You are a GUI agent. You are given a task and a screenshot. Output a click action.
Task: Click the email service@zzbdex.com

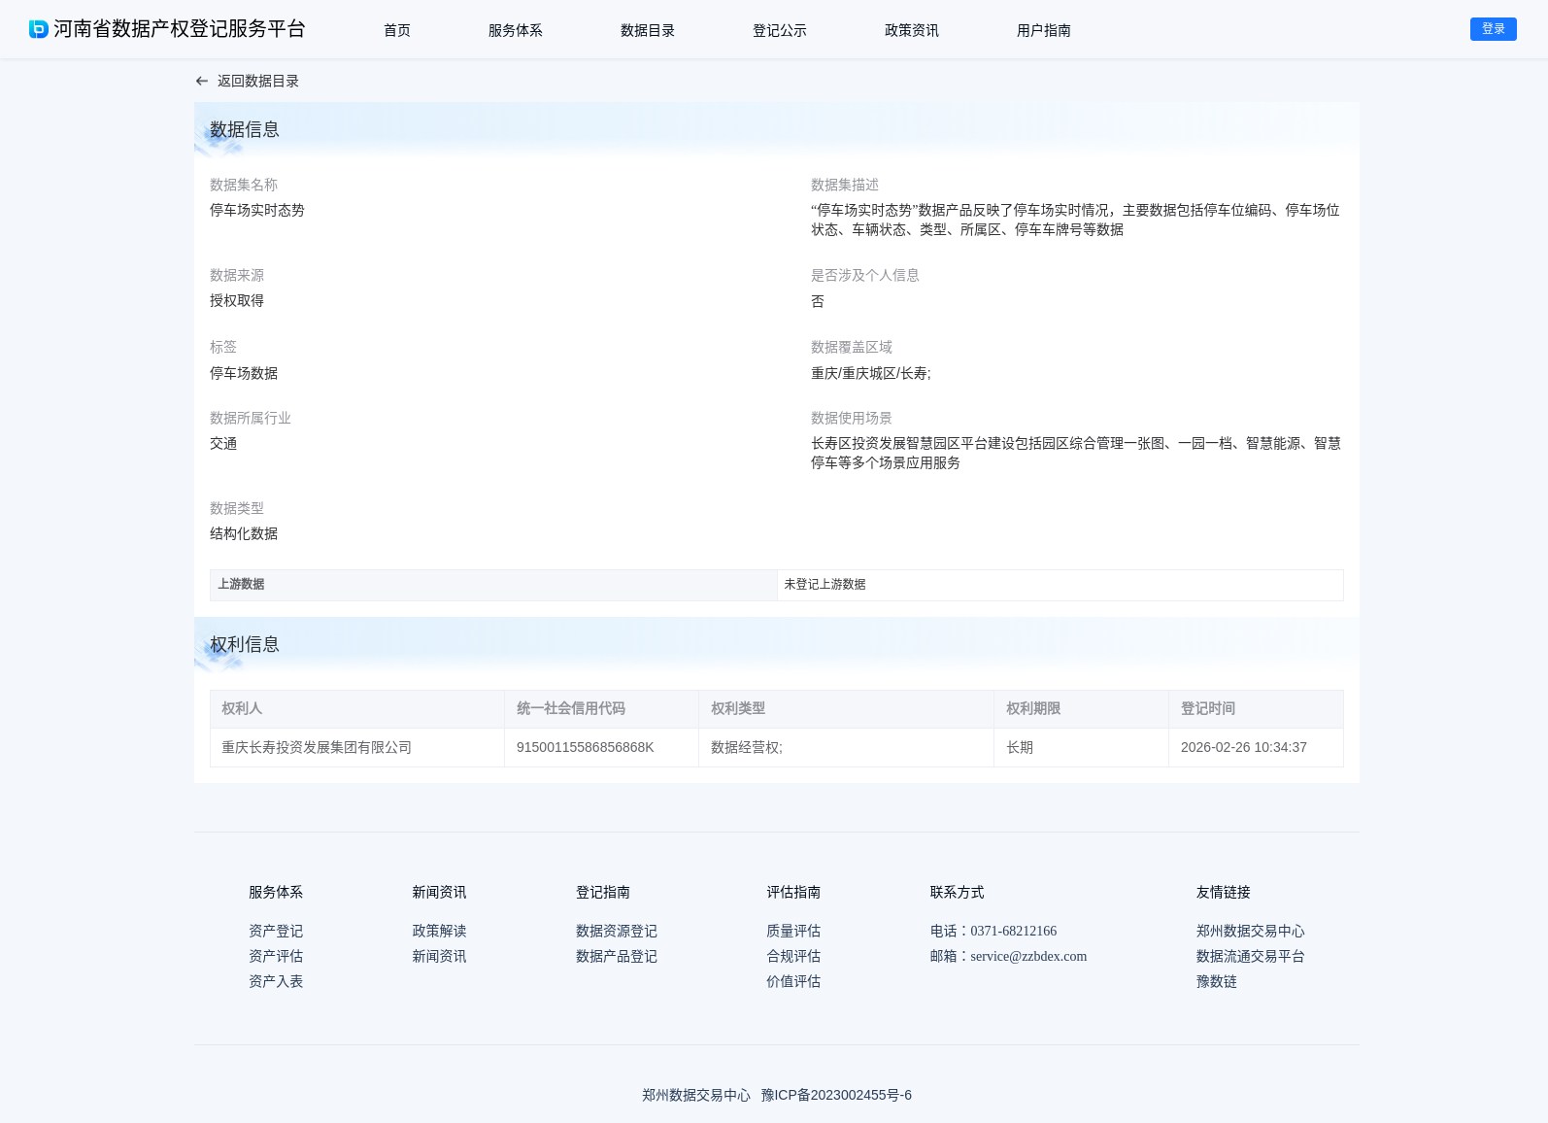tap(1028, 956)
